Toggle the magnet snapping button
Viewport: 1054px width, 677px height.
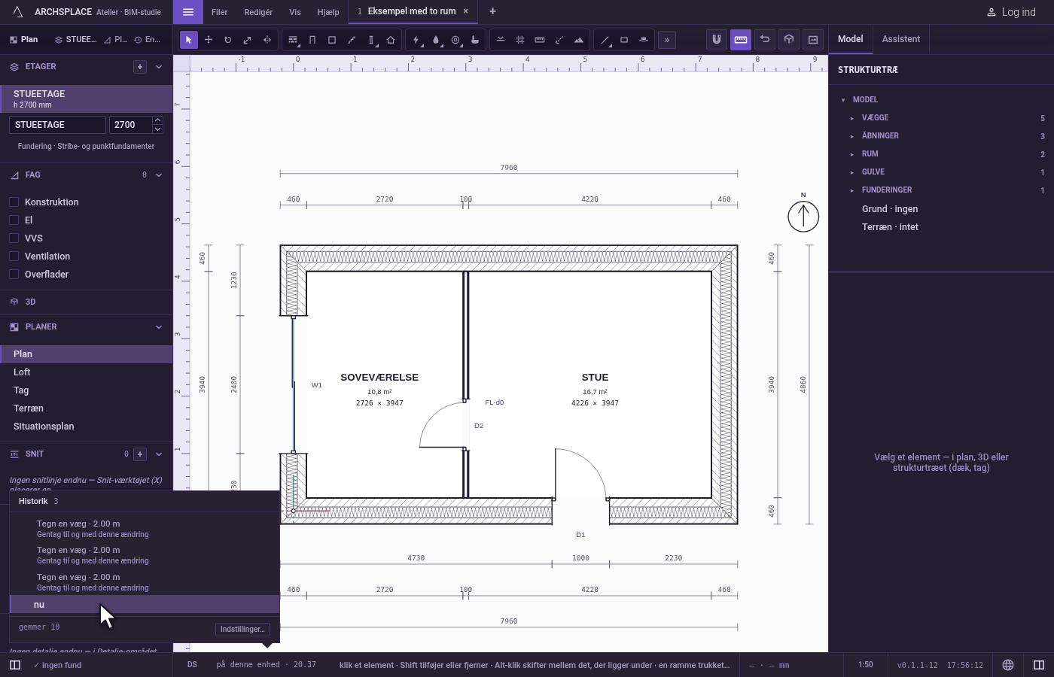717,39
